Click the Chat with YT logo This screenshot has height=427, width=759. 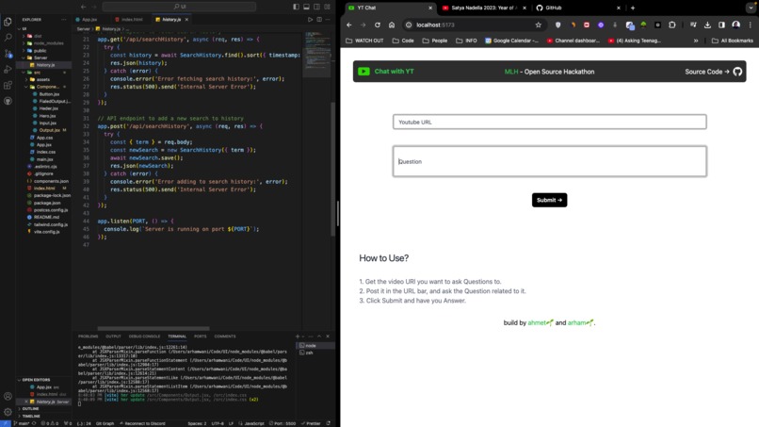[x=386, y=72]
